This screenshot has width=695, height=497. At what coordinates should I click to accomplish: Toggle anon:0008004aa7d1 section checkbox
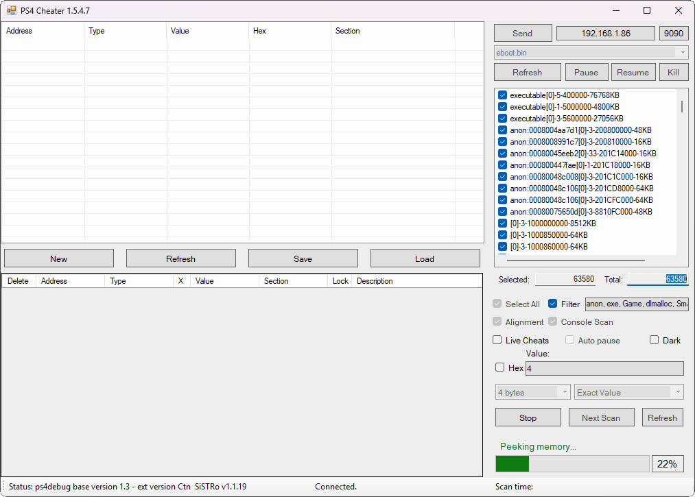point(502,130)
